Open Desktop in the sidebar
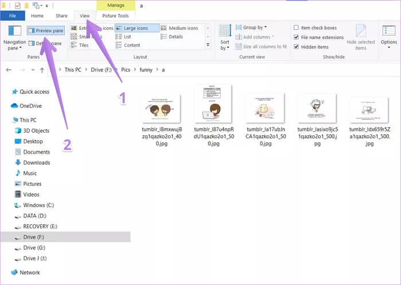 29,141
